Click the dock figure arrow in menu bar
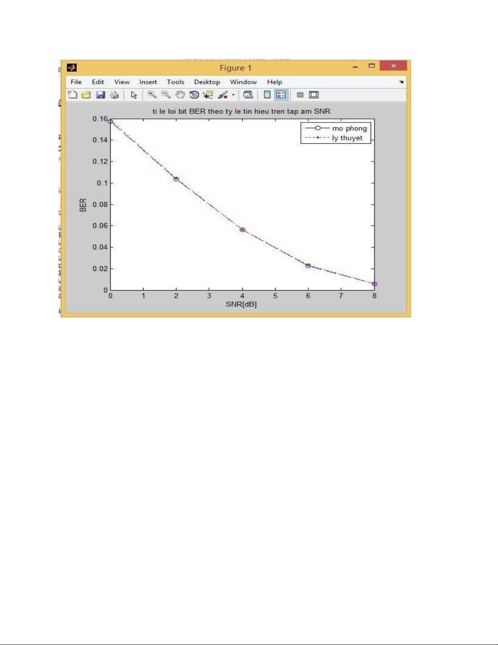The image size is (498, 645). coord(401,82)
